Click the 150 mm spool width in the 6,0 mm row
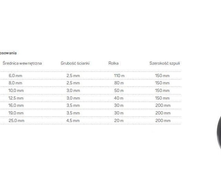 pos(162,76)
